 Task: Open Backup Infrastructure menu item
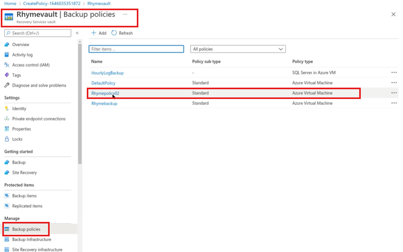pos(32,239)
